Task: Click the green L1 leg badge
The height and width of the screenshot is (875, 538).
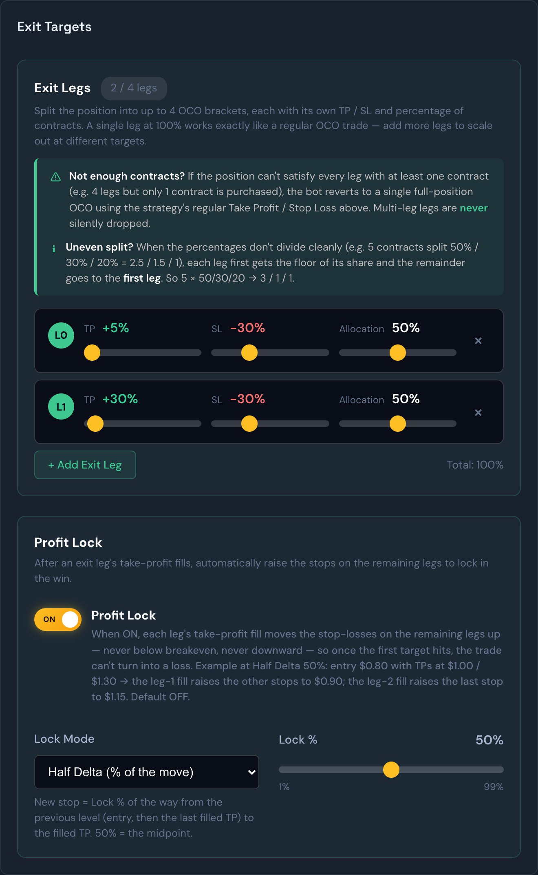Action: point(61,406)
